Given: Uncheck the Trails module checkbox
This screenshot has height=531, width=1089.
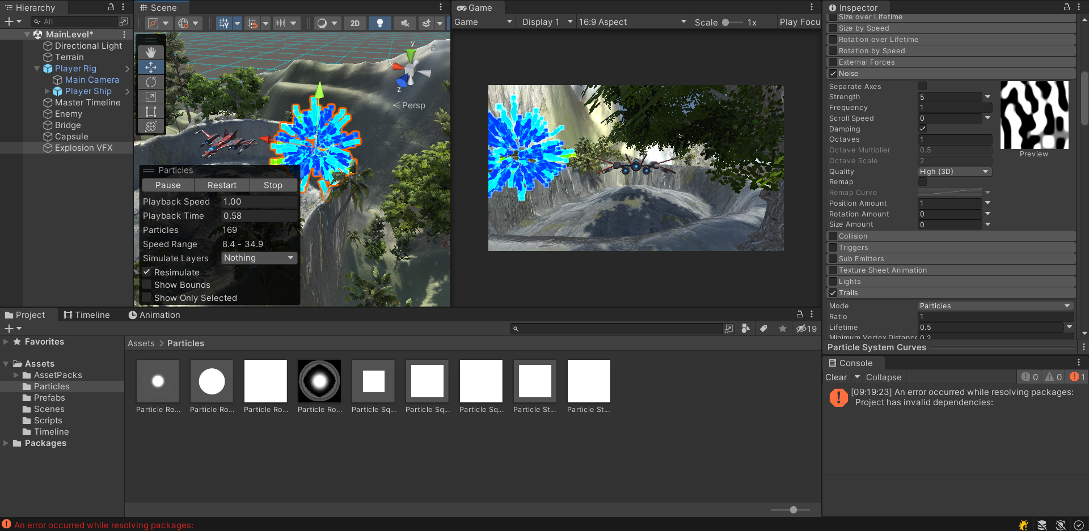Looking at the screenshot, I should [833, 293].
